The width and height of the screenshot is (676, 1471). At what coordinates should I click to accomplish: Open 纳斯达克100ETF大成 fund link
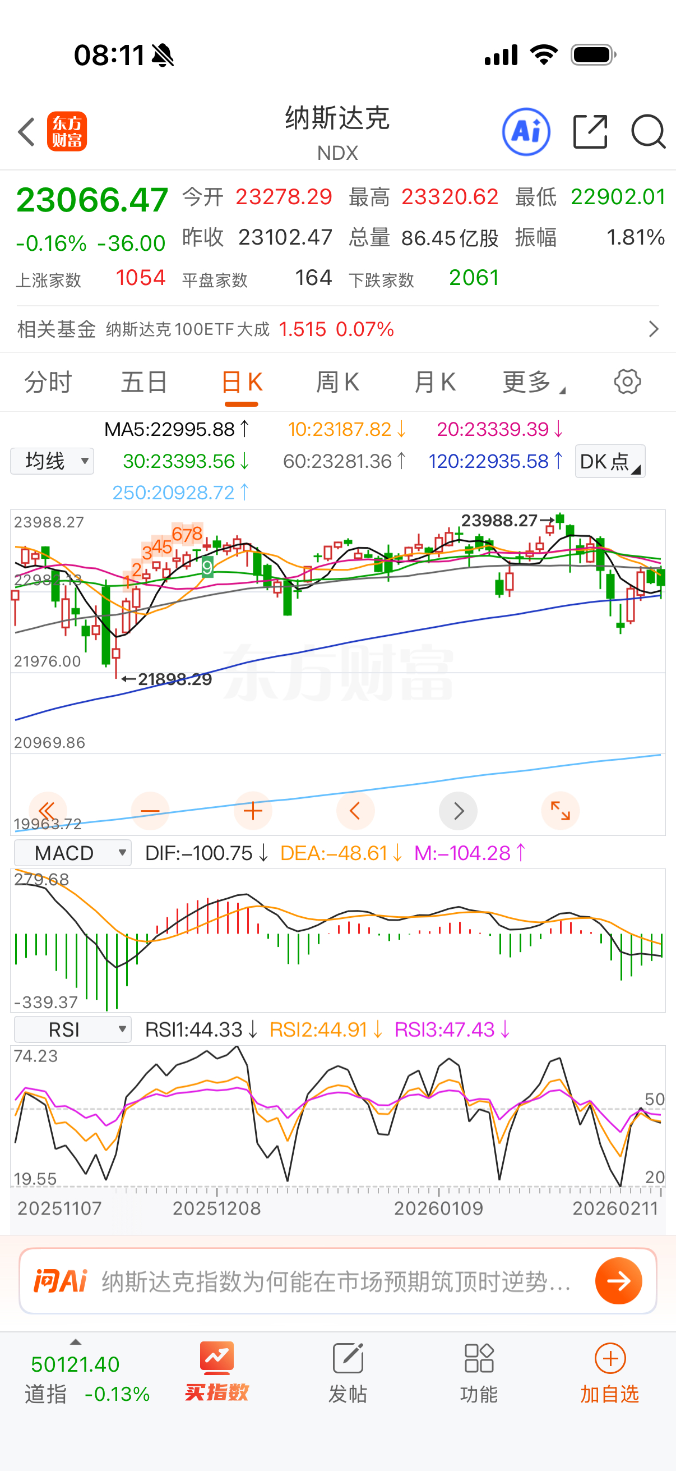pyautogui.click(x=188, y=329)
